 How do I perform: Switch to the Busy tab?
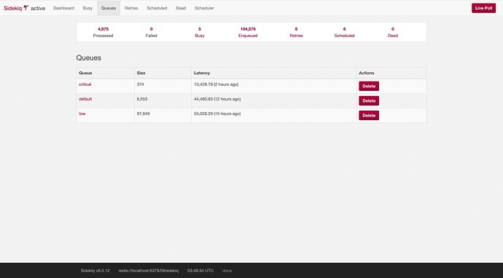(87, 8)
